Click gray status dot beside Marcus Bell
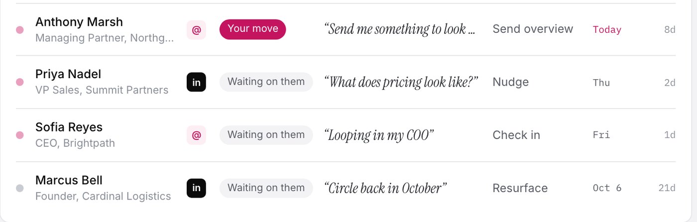697x222 pixels. (x=20, y=188)
